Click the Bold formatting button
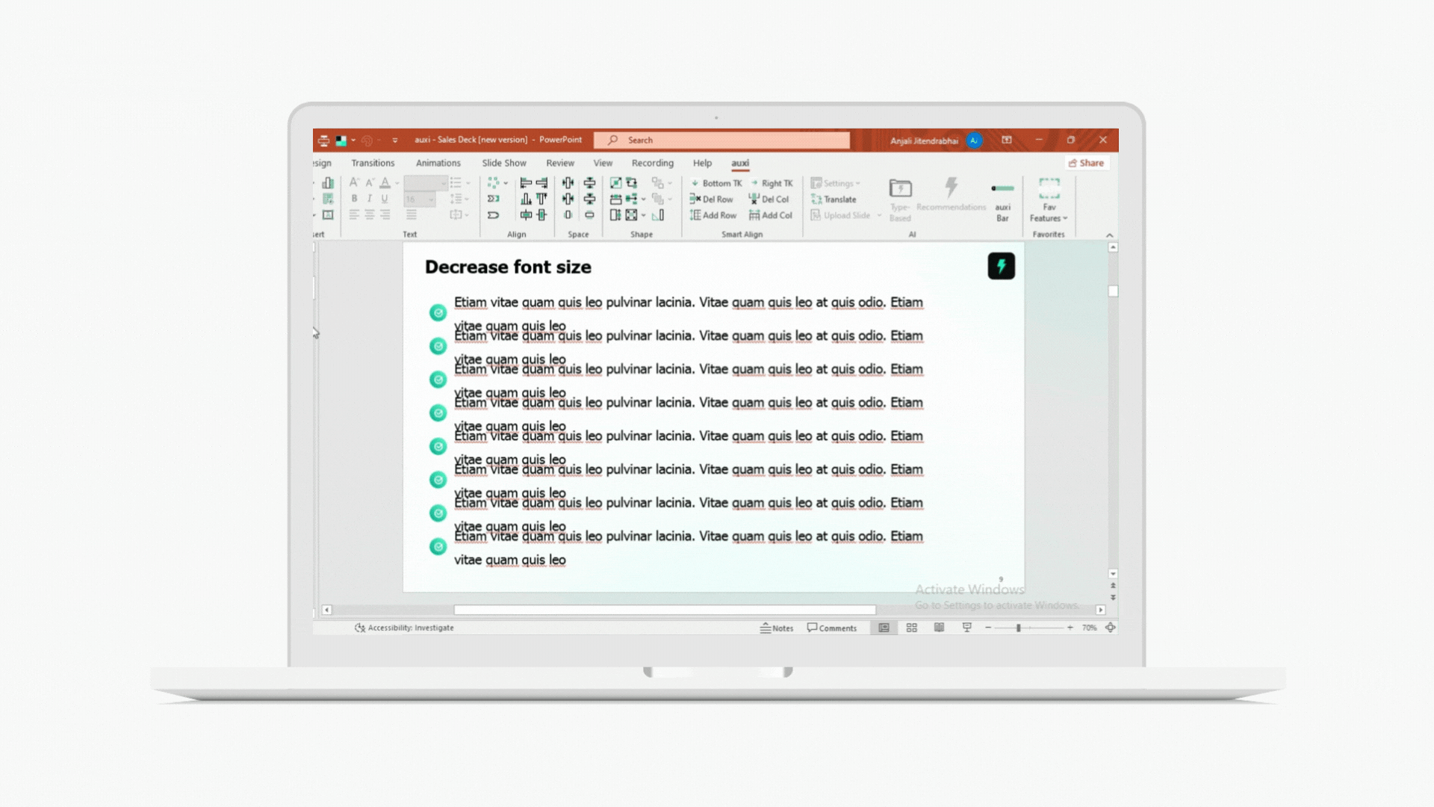This screenshot has width=1434, height=807. tap(354, 199)
